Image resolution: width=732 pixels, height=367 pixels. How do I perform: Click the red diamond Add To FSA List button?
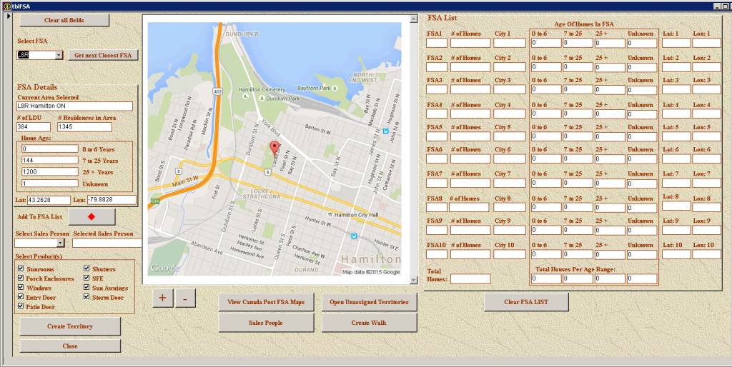(x=91, y=216)
